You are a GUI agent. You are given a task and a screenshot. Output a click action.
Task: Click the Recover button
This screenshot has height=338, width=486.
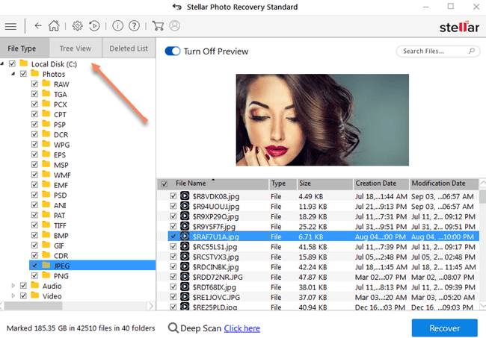[444, 328]
